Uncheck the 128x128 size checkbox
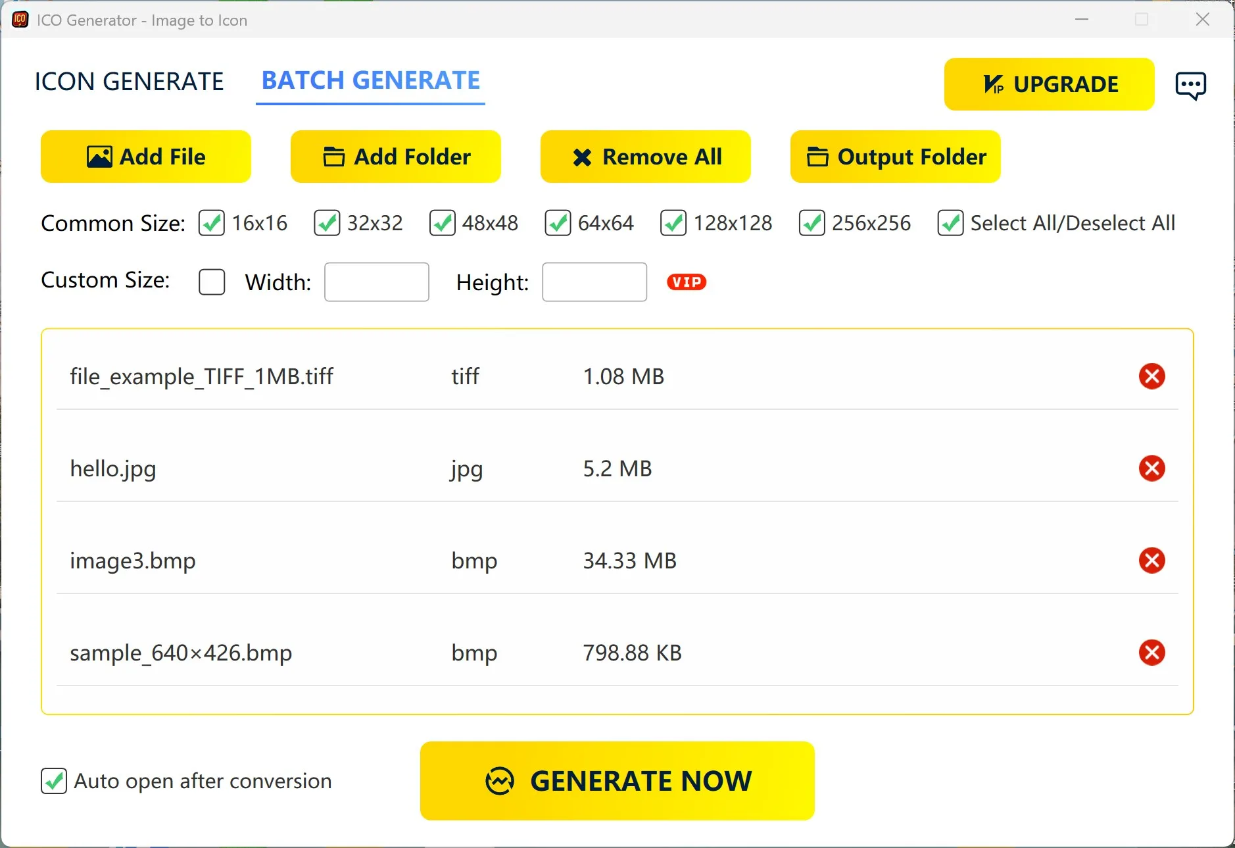 click(673, 223)
